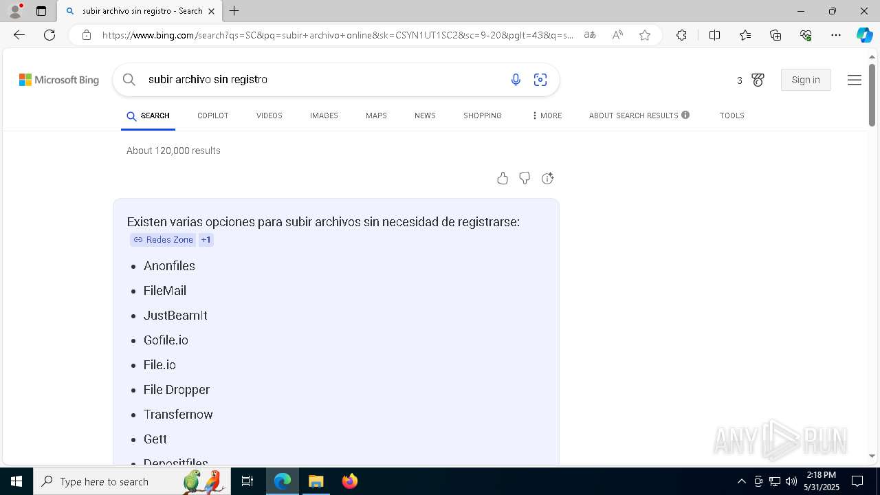Toggle the Split screen icon

tap(714, 35)
